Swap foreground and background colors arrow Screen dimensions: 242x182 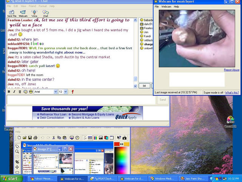pyautogui.click(x=122, y=144)
